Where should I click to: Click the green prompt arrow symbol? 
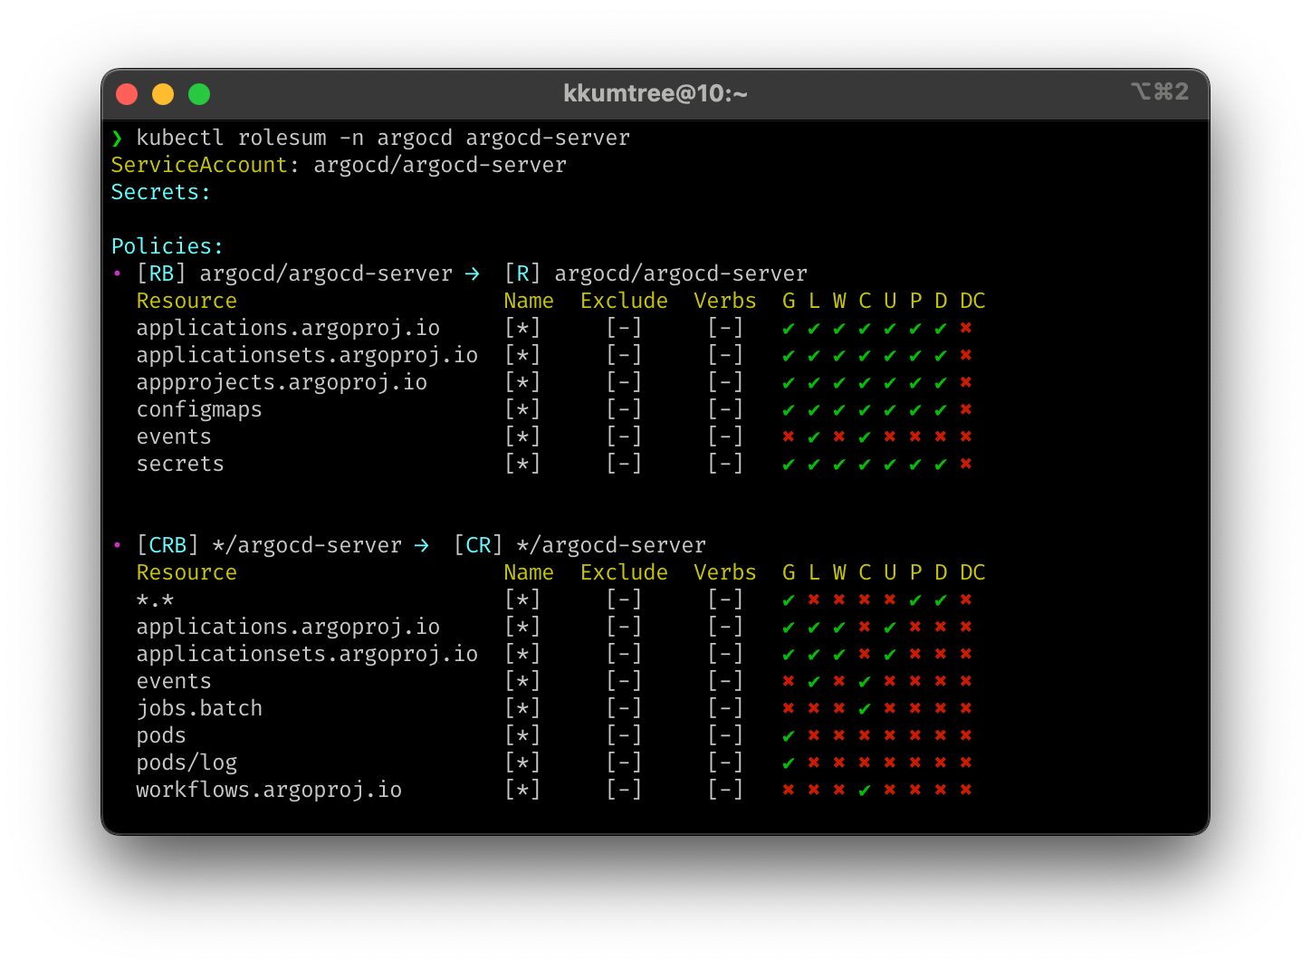click(x=117, y=138)
